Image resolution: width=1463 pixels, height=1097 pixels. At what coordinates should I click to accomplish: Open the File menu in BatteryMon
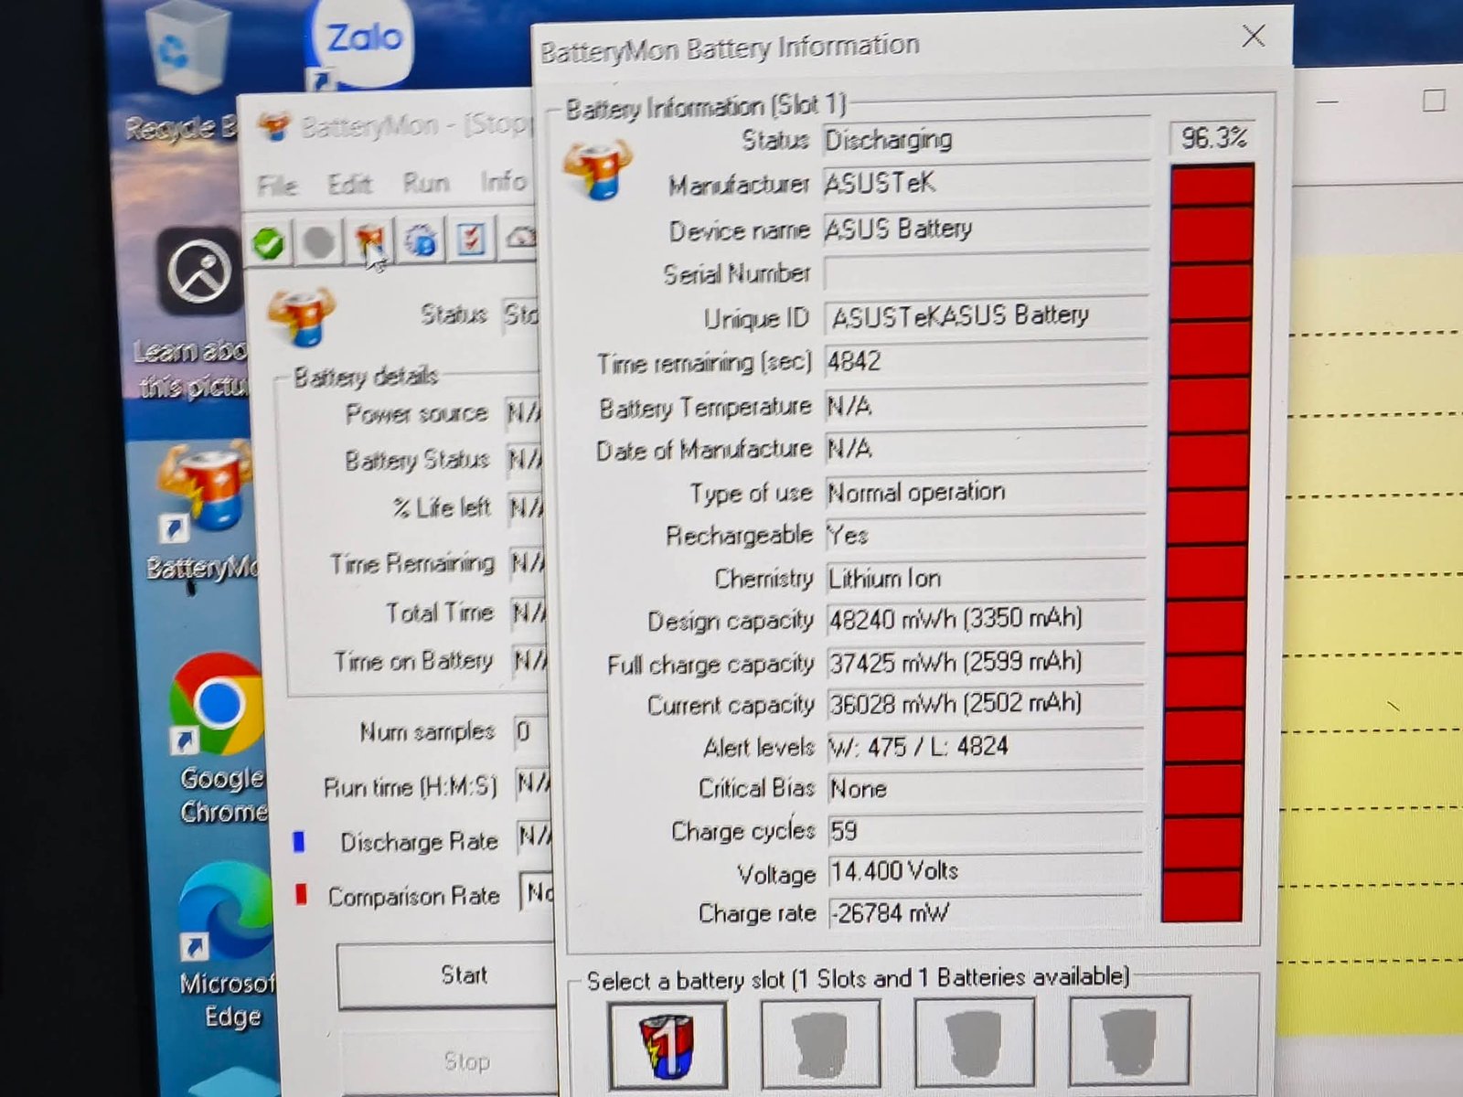(x=277, y=186)
